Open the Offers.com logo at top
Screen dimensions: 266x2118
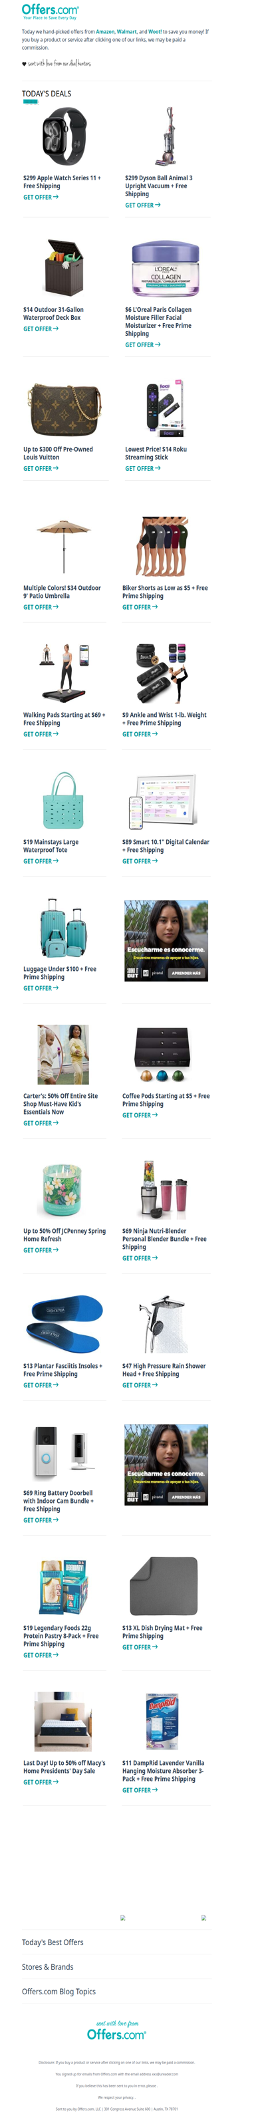point(50,11)
